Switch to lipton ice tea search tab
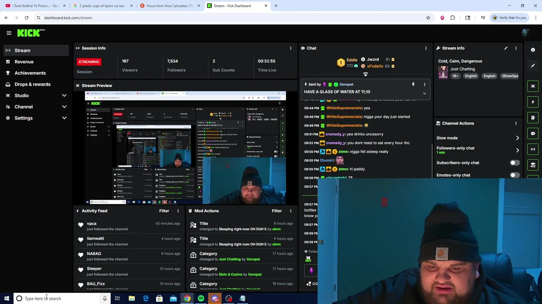542x304 pixels. click(103, 6)
